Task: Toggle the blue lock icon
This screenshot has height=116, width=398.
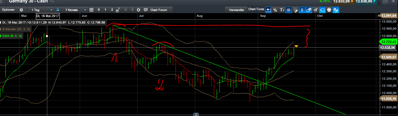Action: click(x=58, y=10)
